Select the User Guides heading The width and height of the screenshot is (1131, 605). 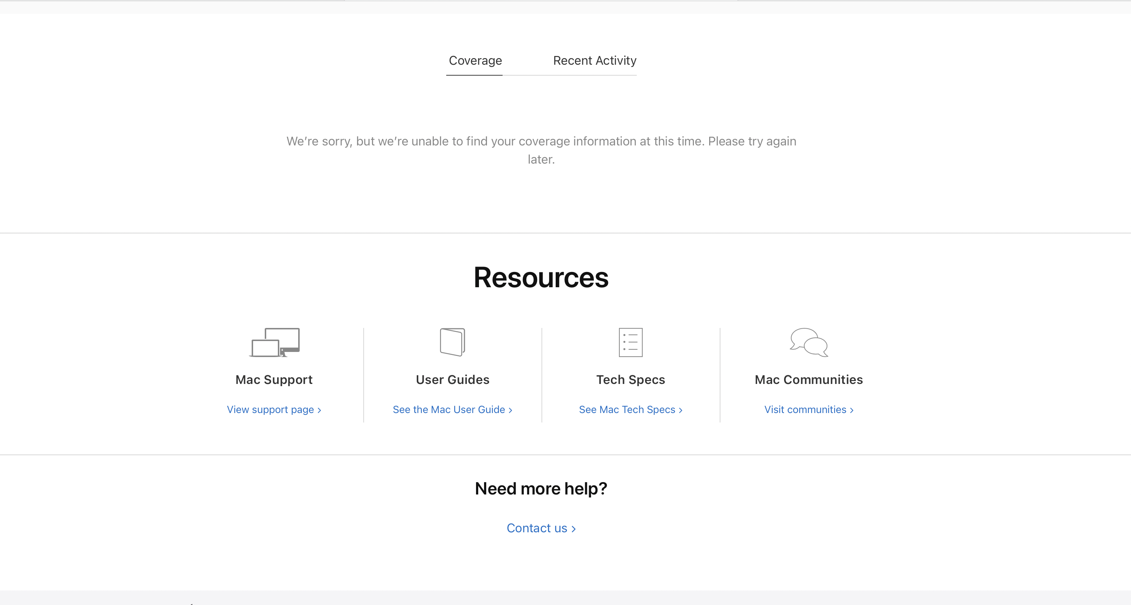452,380
